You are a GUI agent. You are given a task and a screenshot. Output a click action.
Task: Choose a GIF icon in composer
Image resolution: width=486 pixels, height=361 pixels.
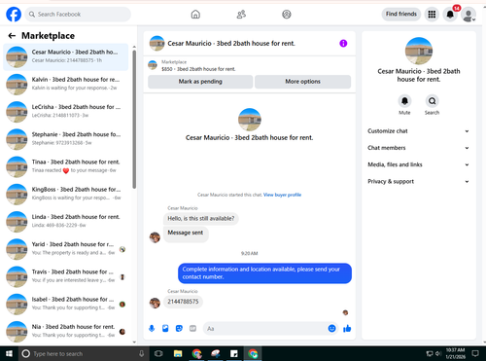pos(192,329)
